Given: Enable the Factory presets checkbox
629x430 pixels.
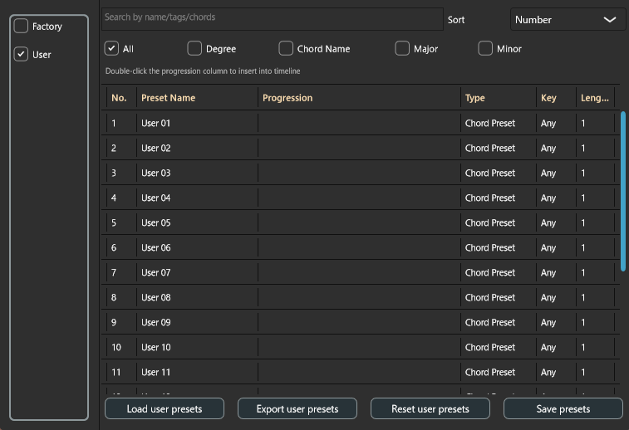Looking at the screenshot, I should tap(22, 27).
